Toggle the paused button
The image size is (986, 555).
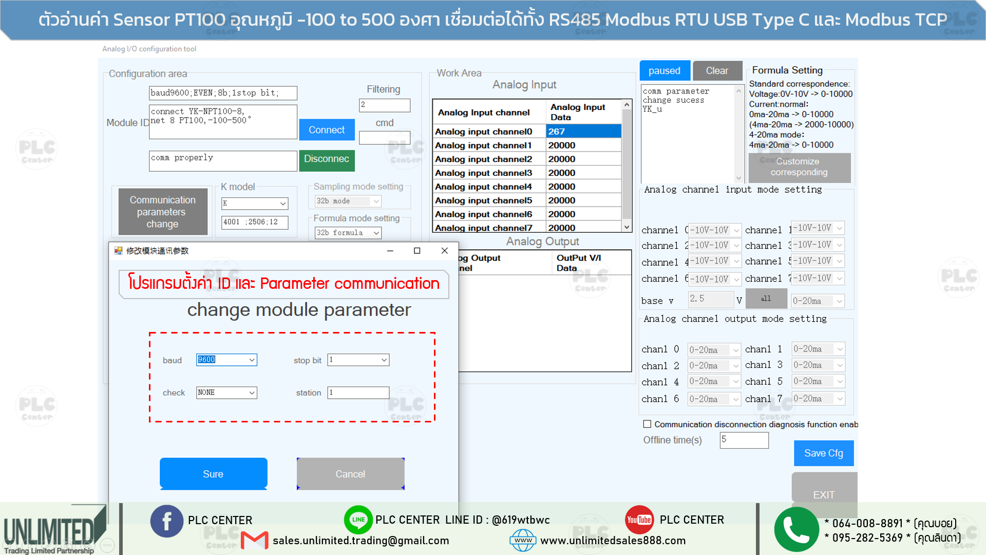click(x=665, y=70)
